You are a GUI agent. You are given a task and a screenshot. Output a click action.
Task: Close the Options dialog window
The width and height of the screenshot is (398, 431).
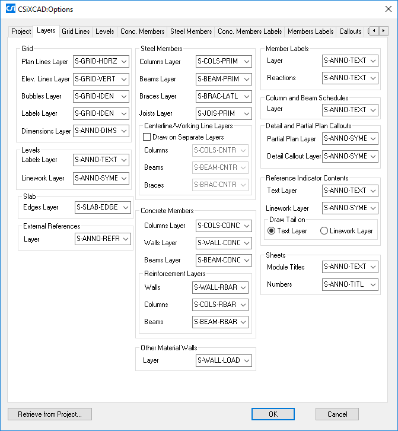(384, 9)
